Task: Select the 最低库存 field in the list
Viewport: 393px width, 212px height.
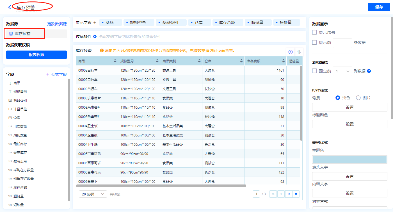Action: [20, 144]
